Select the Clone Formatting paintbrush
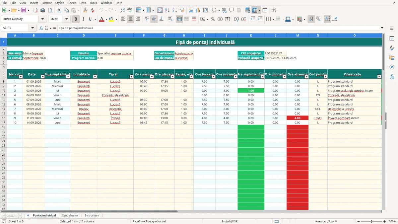Image resolution: width=398 pixels, height=224 pixels. click(85, 10)
